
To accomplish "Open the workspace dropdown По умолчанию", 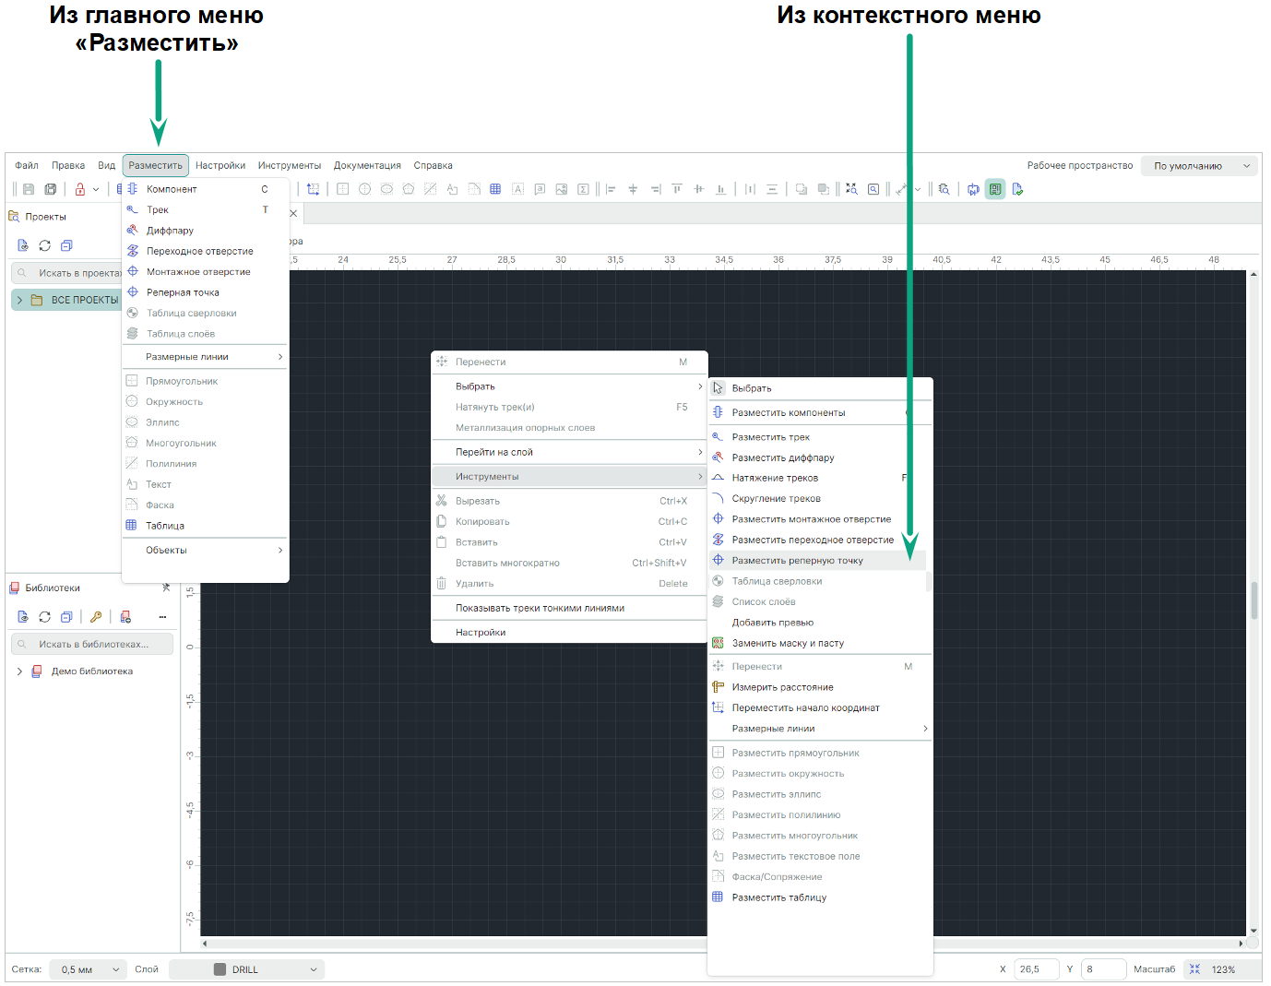I will click(x=1201, y=166).
